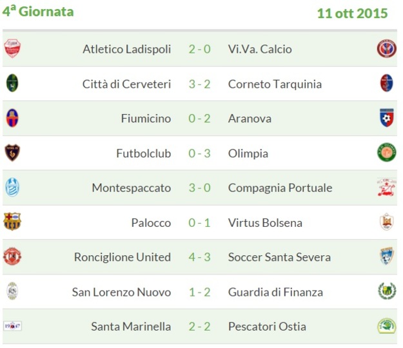The image size is (403, 348).
Task: Open the Città di Cerveteri crest icon
Action: pos(12,83)
